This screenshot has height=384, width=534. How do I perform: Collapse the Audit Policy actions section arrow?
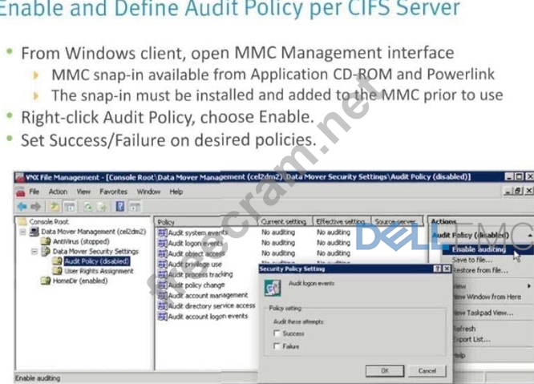click(x=529, y=235)
